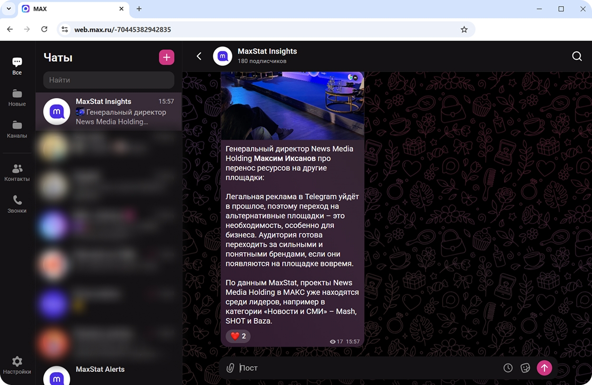
Task: Send the post with pink arrow button
Action: click(544, 368)
